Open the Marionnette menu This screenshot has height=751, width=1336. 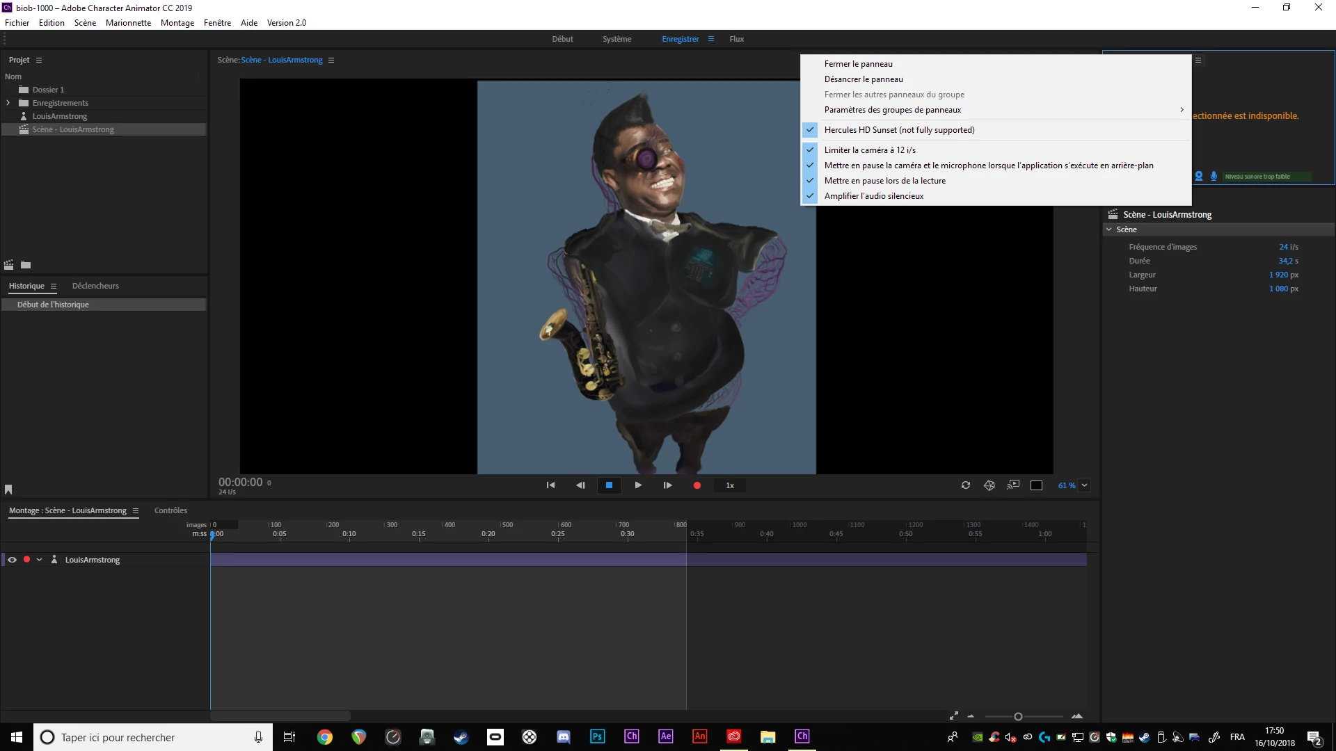[128, 23]
